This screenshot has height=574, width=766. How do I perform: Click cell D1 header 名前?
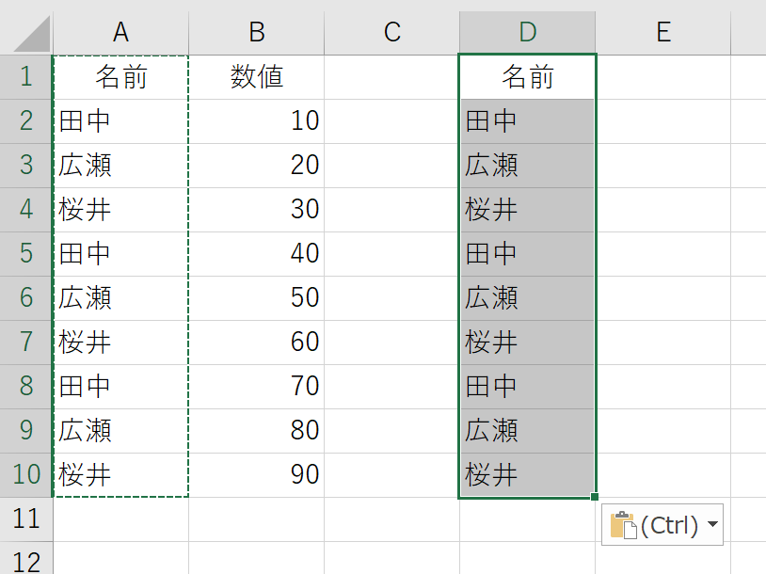point(527,77)
